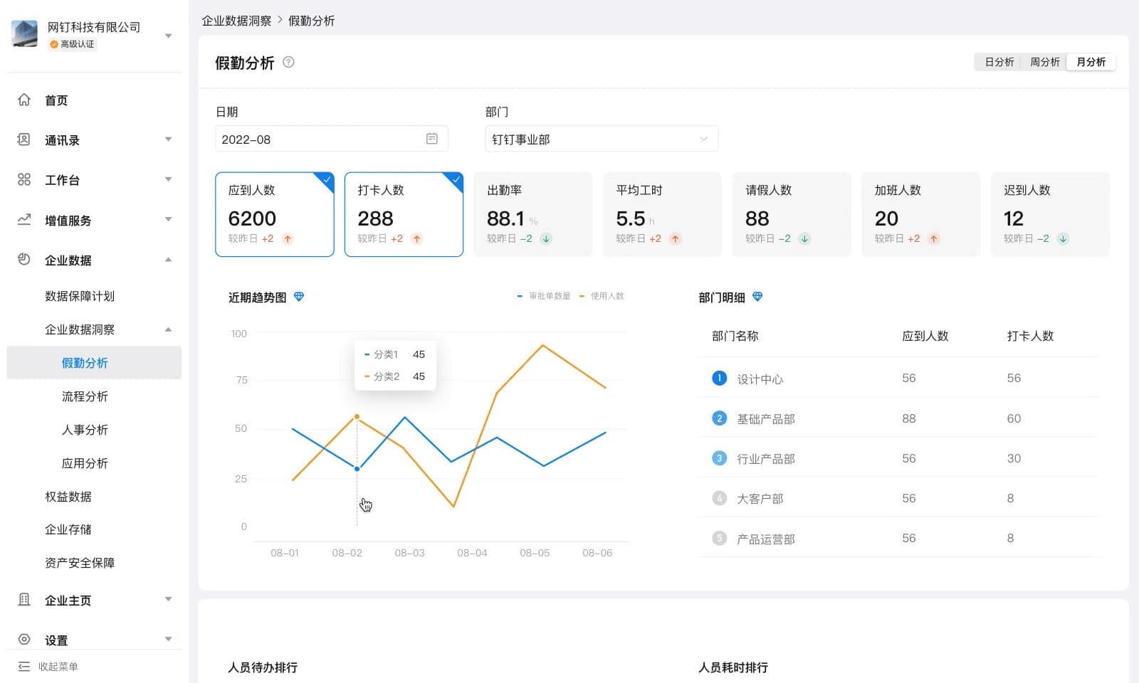The width and height of the screenshot is (1139, 683).
Task: Click the diamond icon next to 近期趋势图
Action: 299,297
